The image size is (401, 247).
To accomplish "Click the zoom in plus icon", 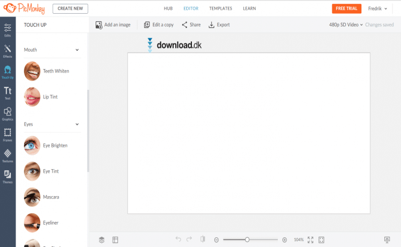I will (x=285, y=240).
